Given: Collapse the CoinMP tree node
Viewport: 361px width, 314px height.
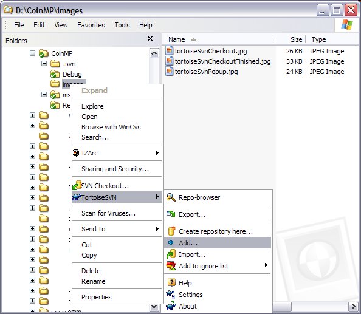Looking at the screenshot, I should 32,53.
